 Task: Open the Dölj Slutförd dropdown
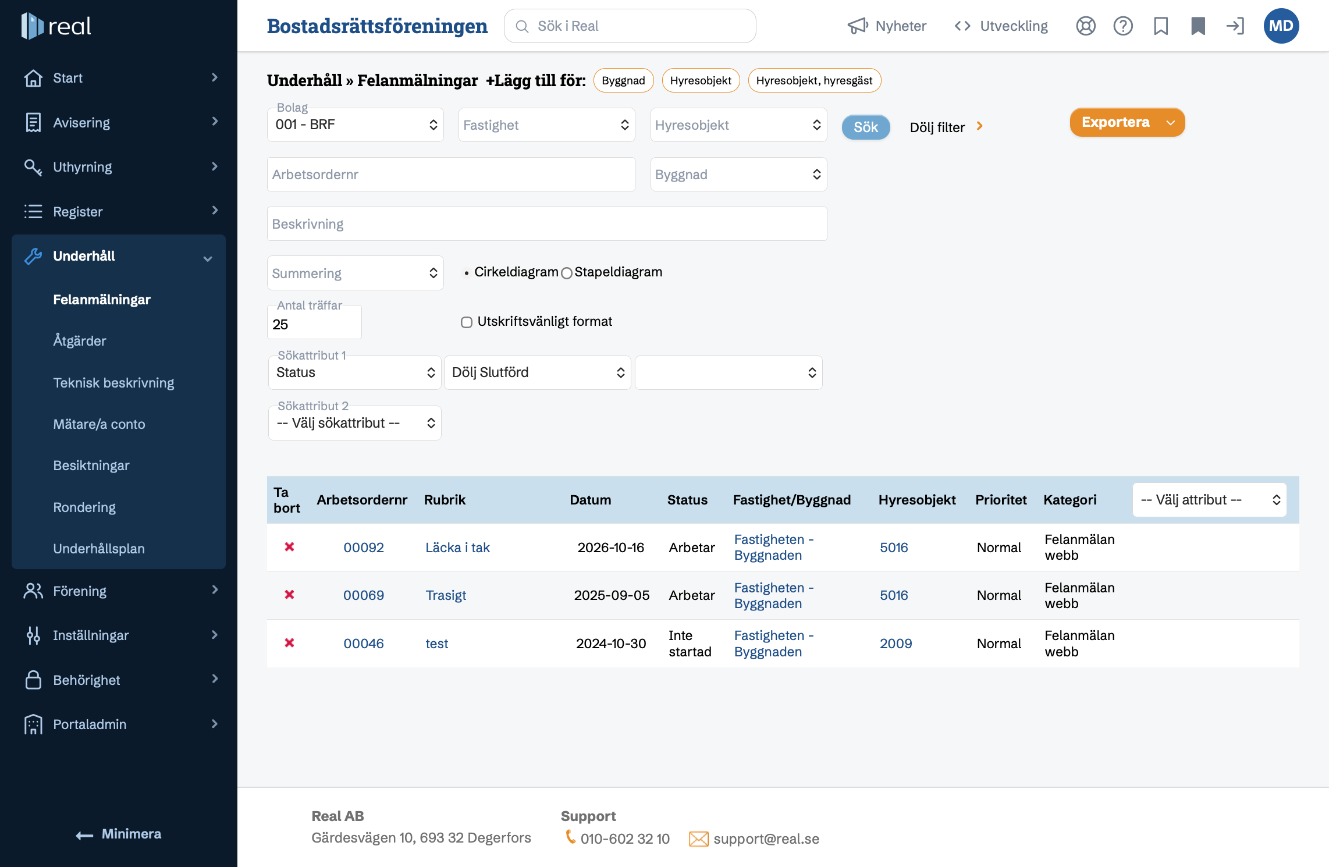pos(538,372)
